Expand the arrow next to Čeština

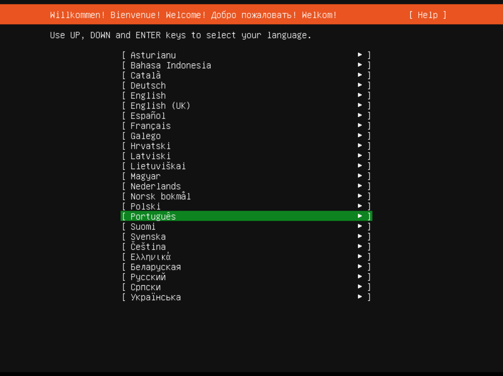click(x=360, y=246)
